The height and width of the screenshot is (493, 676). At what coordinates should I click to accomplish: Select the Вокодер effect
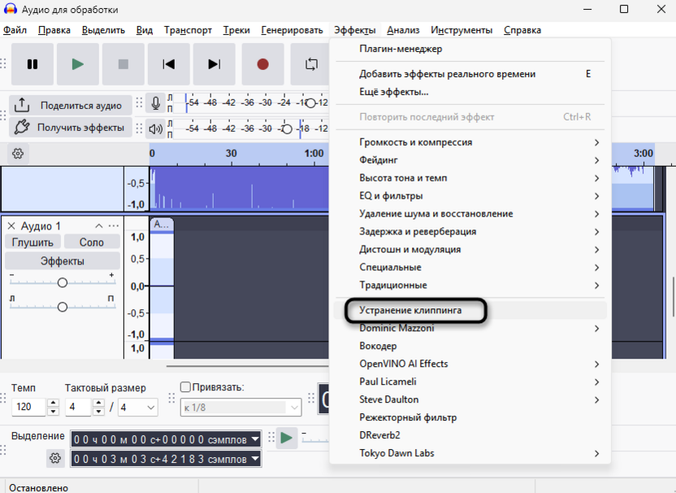470,347
